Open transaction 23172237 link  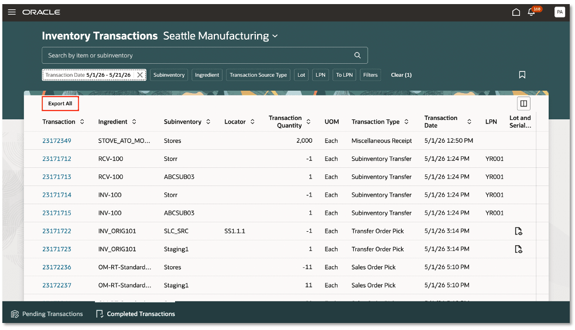(x=57, y=286)
